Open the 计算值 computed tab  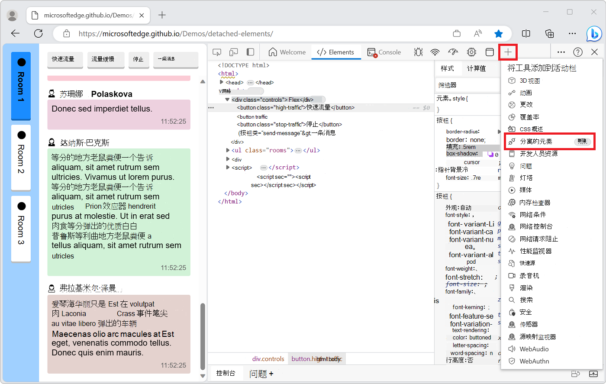point(476,68)
